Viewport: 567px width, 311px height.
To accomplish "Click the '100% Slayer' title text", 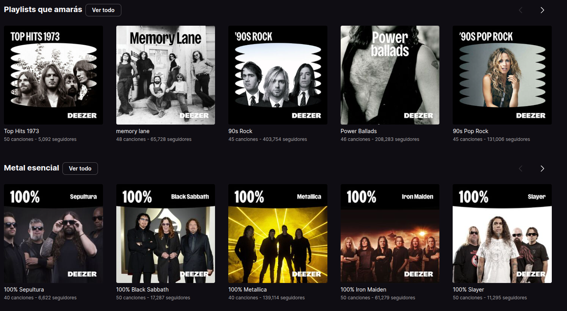I will click(x=468, y=290).
